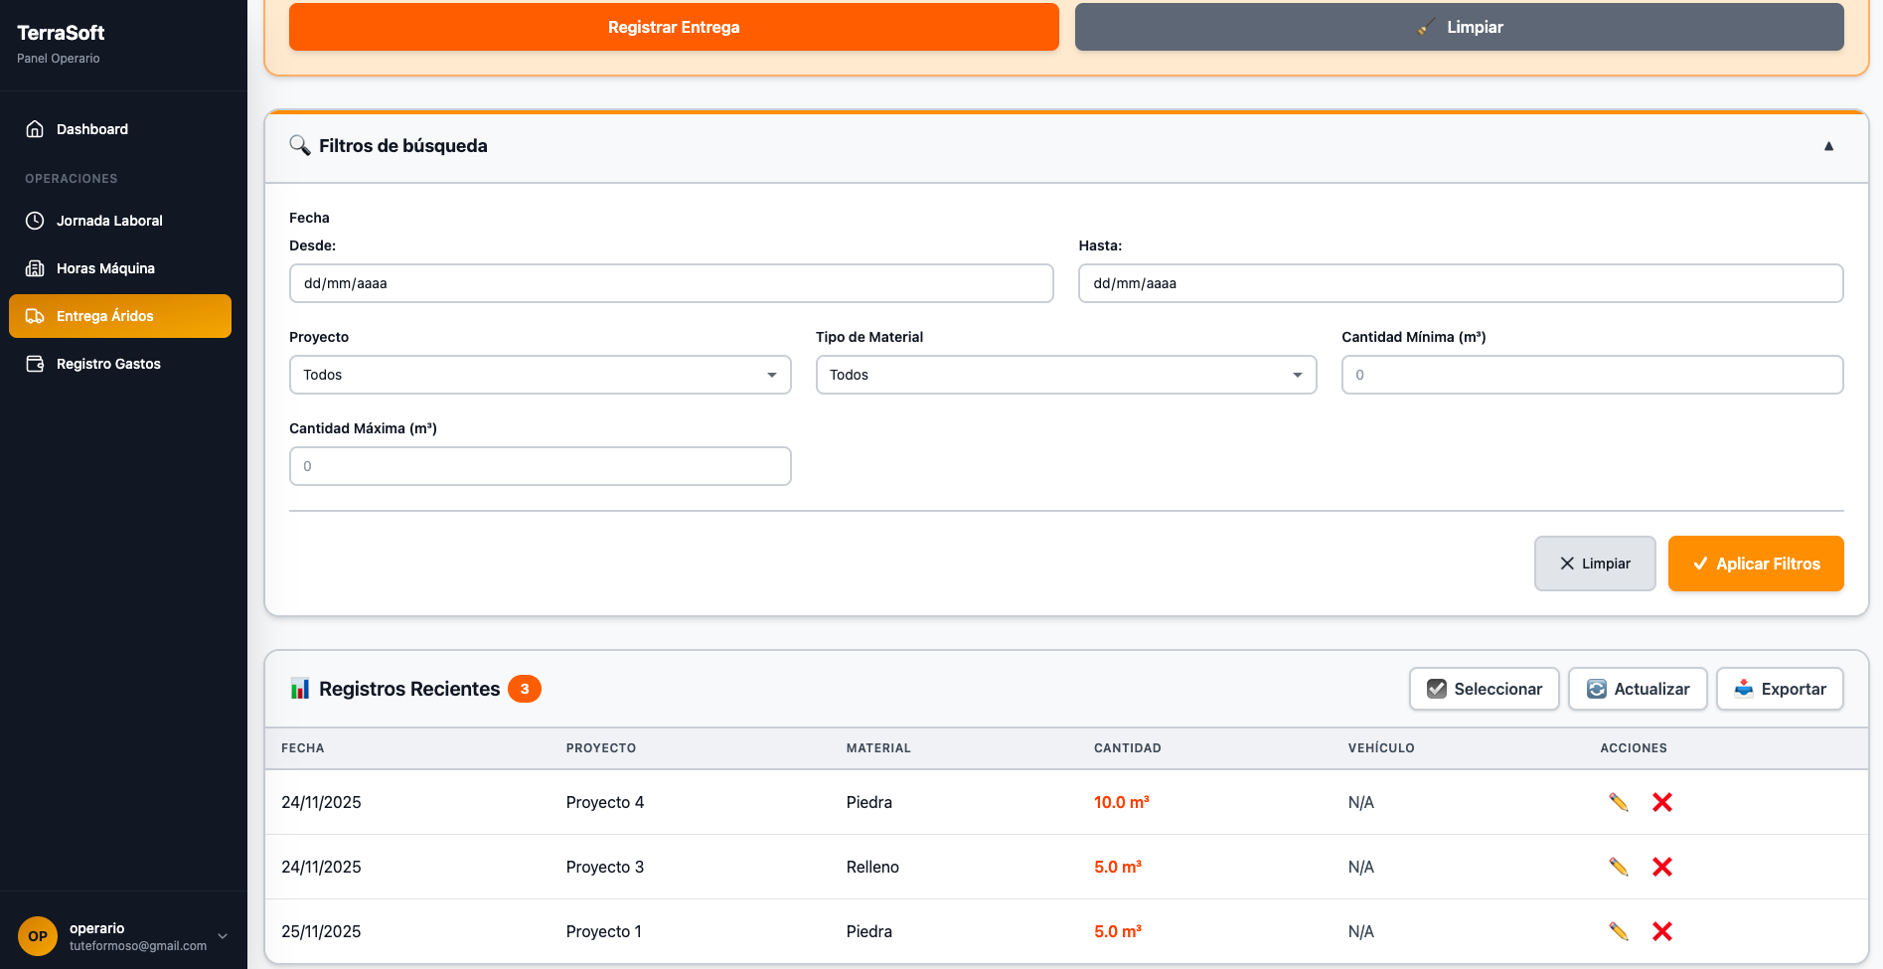Image resolution: width=1883 pixels, height=969 pixels.
Task: Expand the operario user menu chevron
Action: pyautogui.click(x=223, y=936)
